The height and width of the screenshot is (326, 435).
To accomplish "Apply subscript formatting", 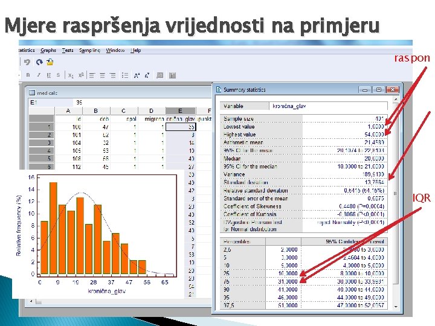I will pos(71,75).
